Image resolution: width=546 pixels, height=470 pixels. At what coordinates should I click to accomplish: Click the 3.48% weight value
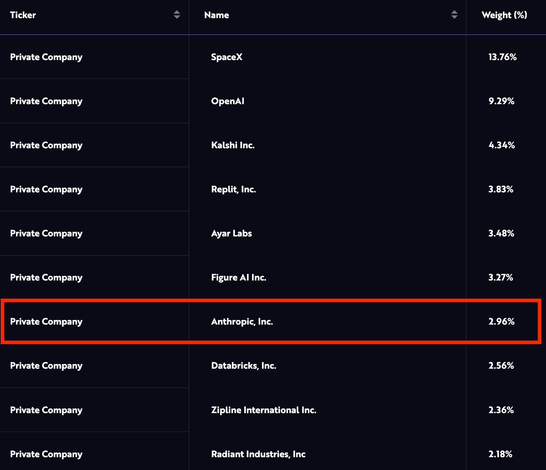pyautogui.click(x=501, y=233)
